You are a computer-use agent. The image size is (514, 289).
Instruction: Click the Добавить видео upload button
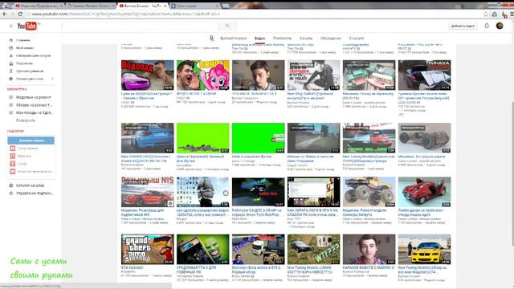[x=463, y=26]
